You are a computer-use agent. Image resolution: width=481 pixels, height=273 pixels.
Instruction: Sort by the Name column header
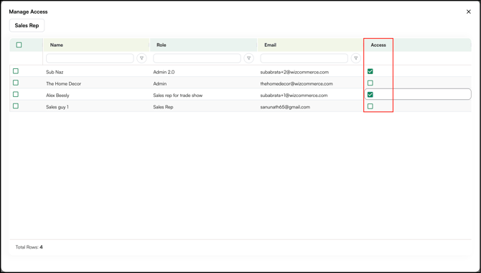pyautogui.click(x=96, y=45)
